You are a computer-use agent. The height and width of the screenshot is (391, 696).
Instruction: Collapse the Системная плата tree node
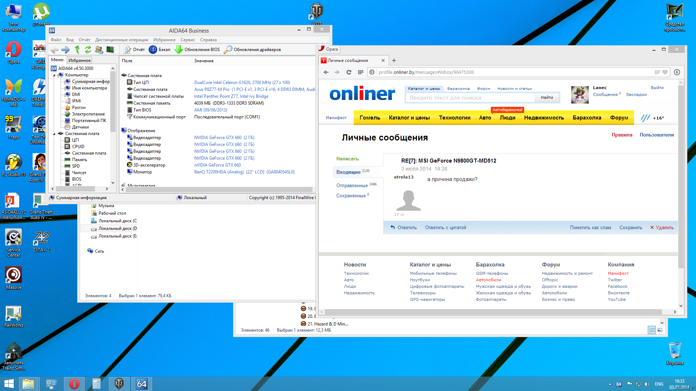coord(54,134)
